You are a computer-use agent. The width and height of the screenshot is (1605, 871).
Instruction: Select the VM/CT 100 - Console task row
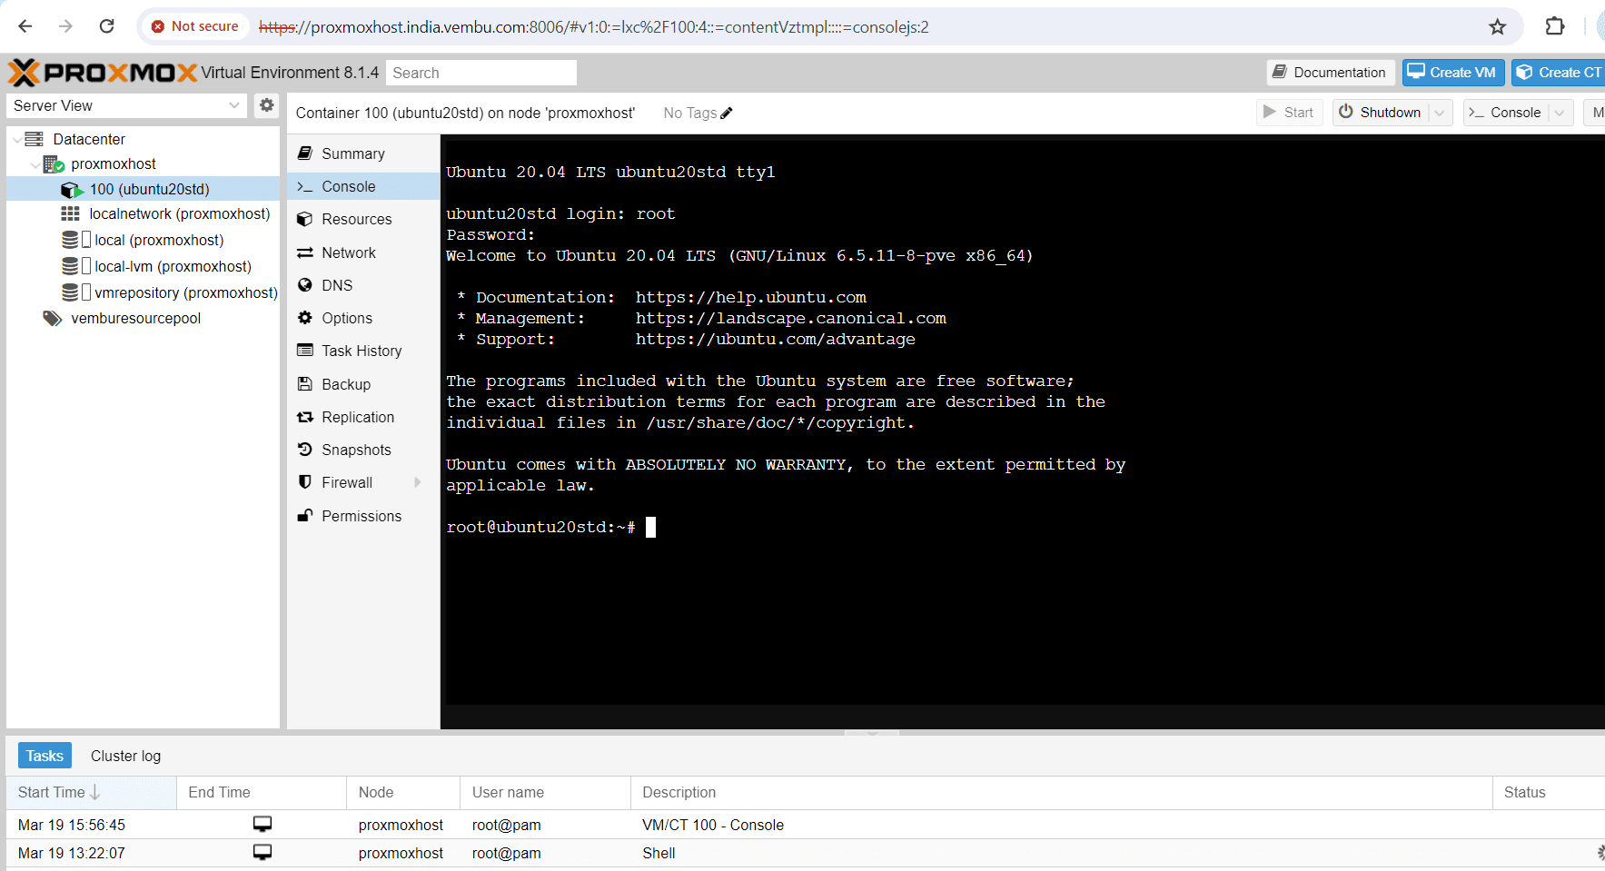point(806,825)
